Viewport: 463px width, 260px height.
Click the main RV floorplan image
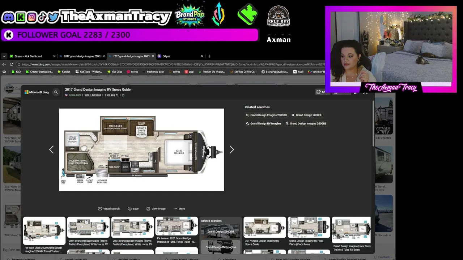click(x=141, y=149)
